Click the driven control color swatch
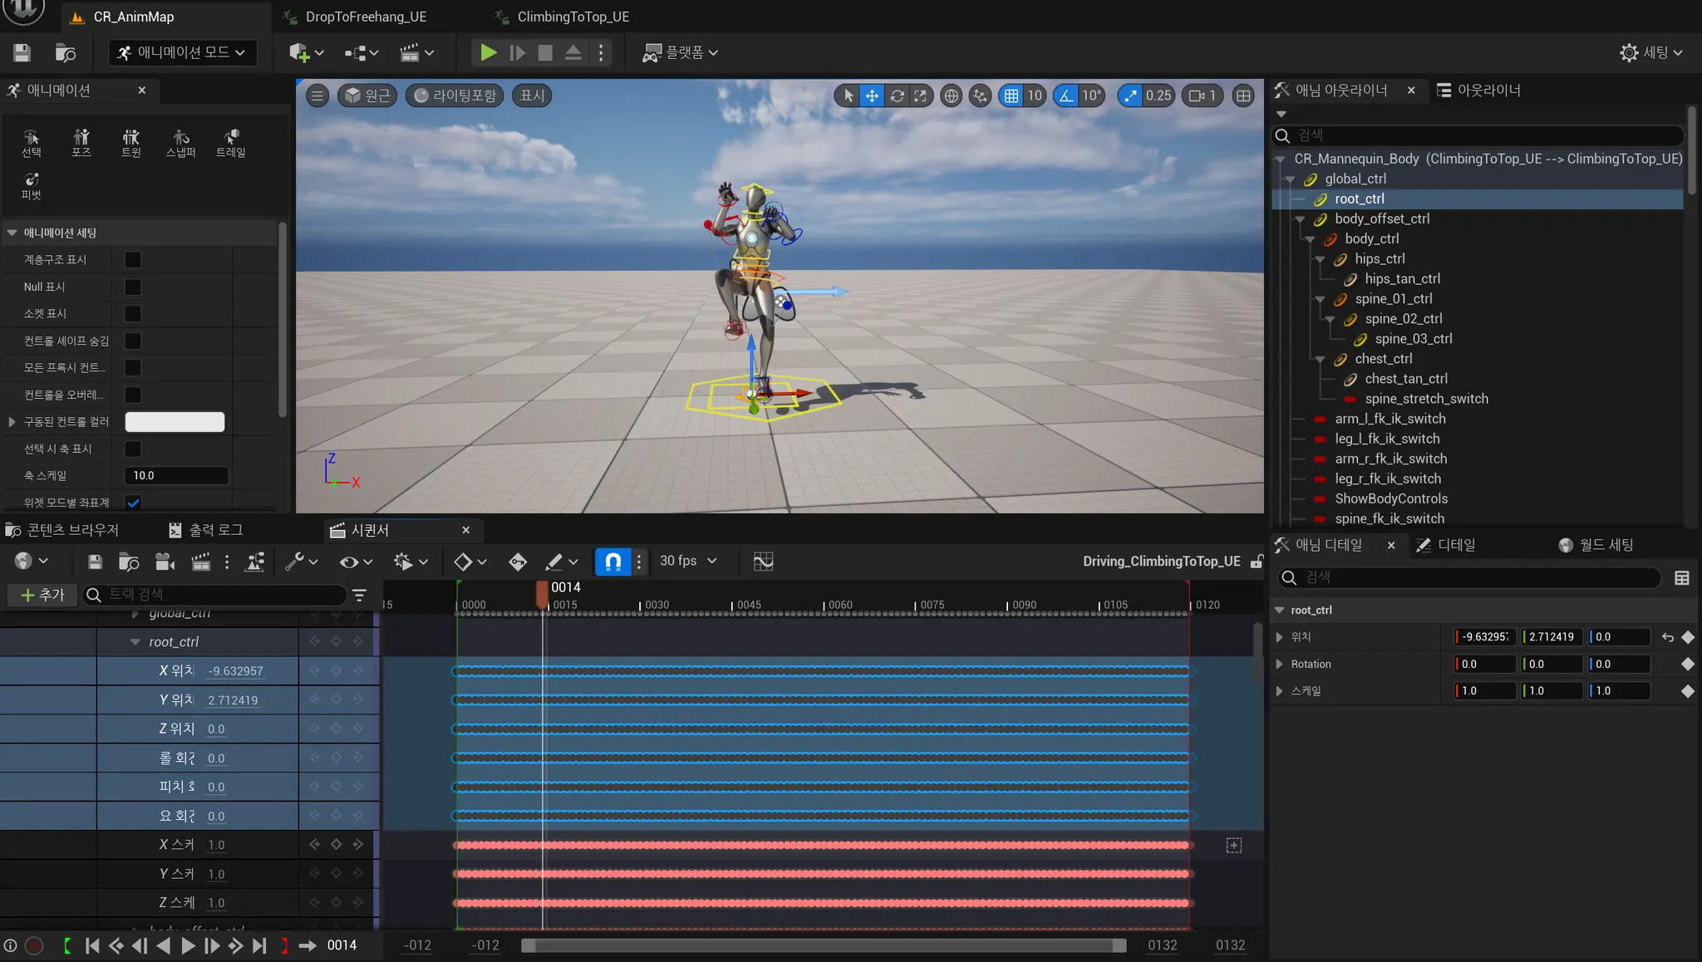The height and width of the screenshot is (962, 1702). point(175,422)
